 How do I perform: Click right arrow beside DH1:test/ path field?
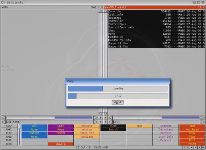click(96, 122)
